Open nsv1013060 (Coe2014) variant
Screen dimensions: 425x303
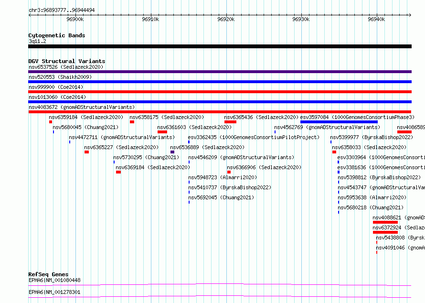pyautogui.click(x=57, y=97)
